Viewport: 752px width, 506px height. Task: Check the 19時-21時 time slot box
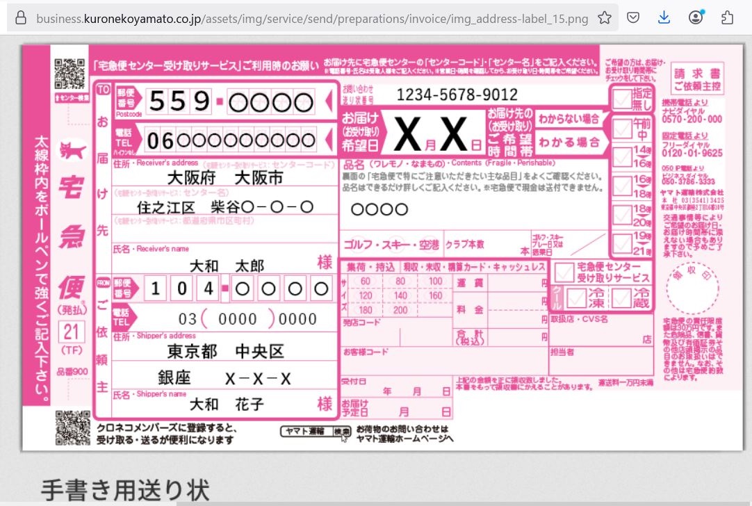tap(622, 244)
